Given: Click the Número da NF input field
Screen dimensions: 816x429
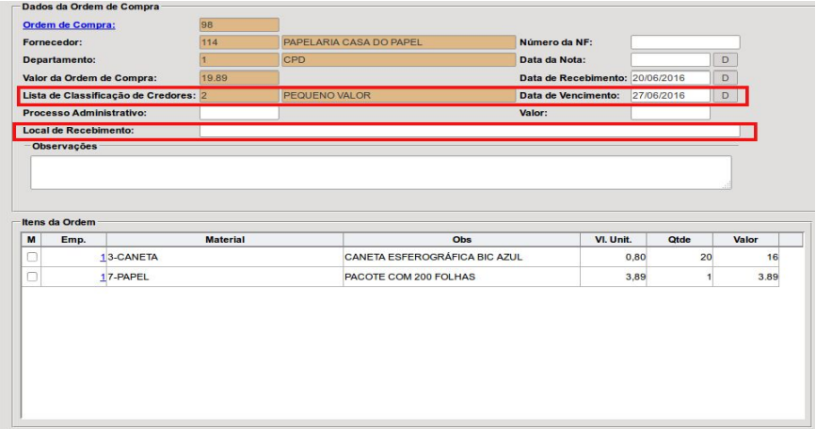Looking at the screenshot, I should click(x=684, y=42).
